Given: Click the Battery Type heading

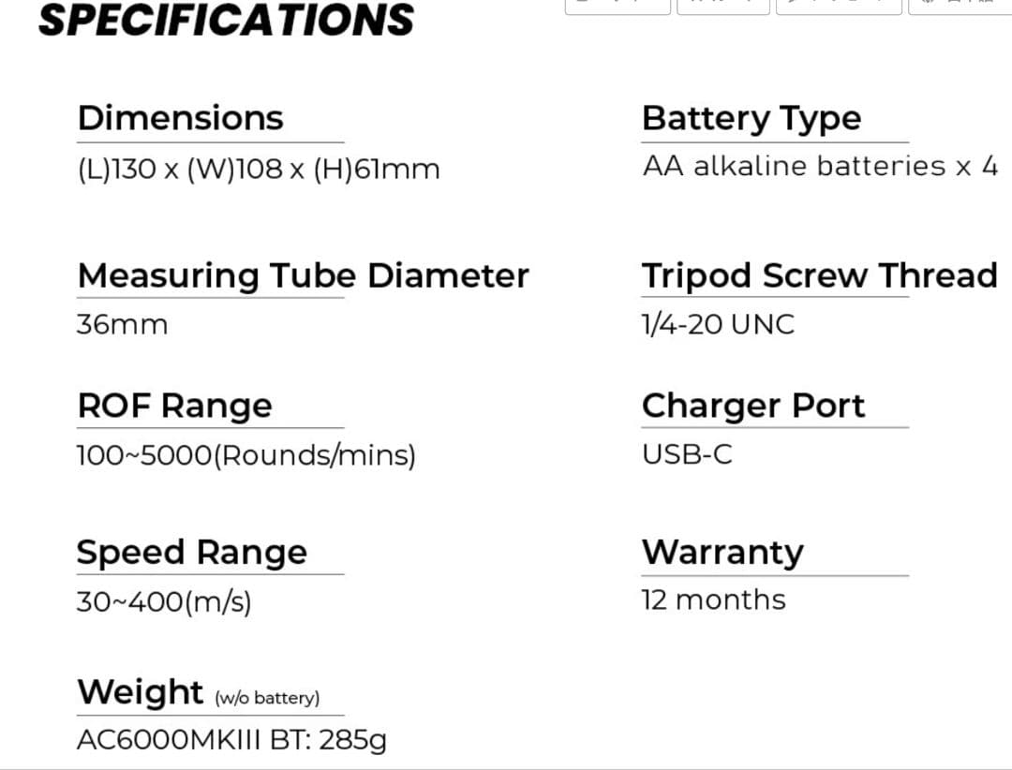Looking at the screenshot, I should pos(751,119).
